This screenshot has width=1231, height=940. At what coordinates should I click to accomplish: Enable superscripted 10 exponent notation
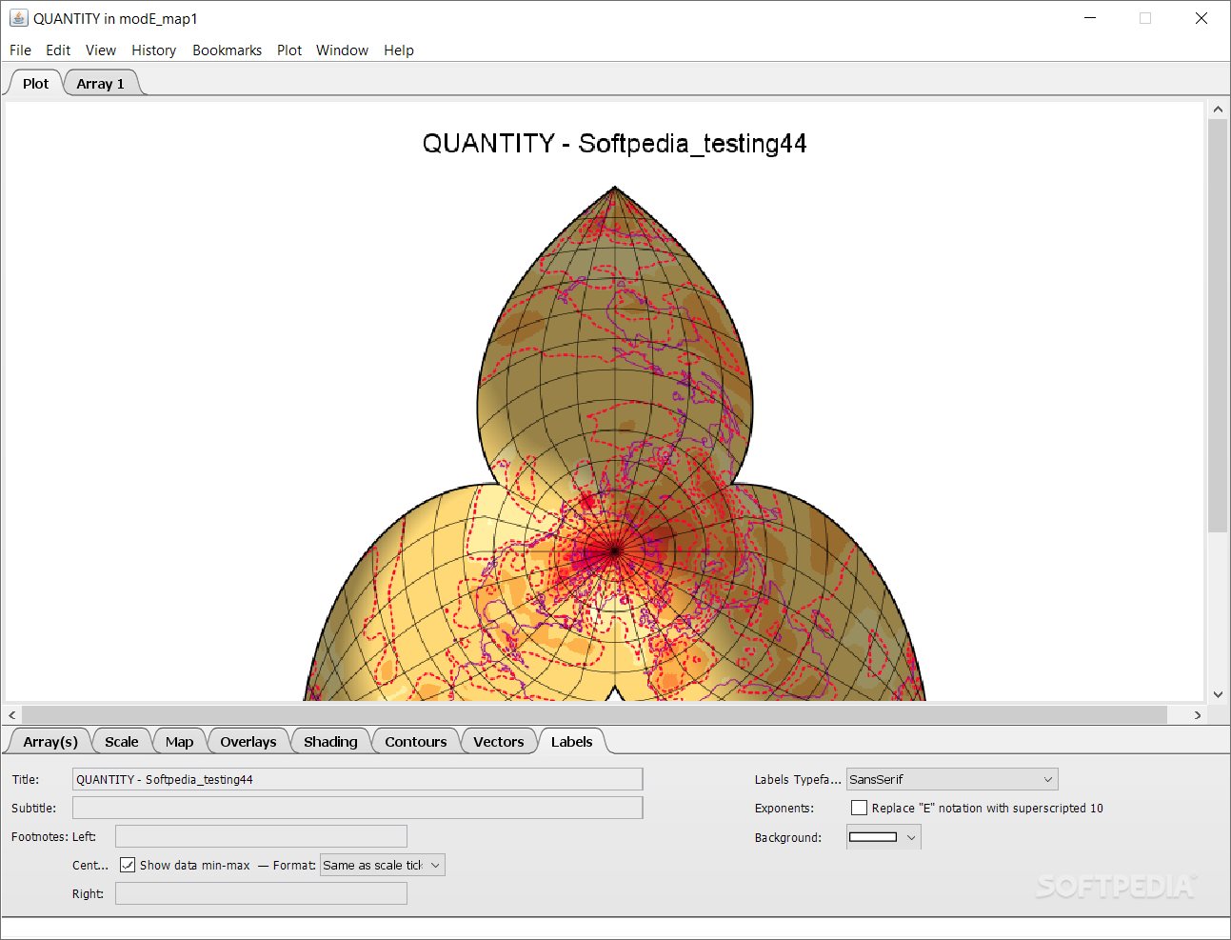[x=859, y=808]
